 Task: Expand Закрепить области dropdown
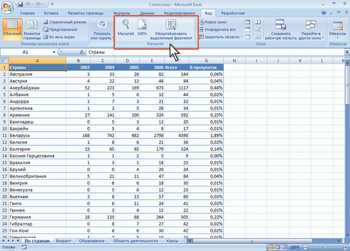click(221, 37)
